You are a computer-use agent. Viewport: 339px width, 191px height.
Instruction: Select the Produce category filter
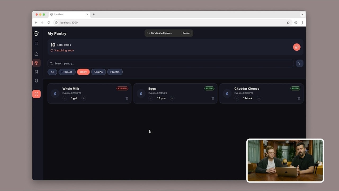pyautogui.click(x=67, y=72)
